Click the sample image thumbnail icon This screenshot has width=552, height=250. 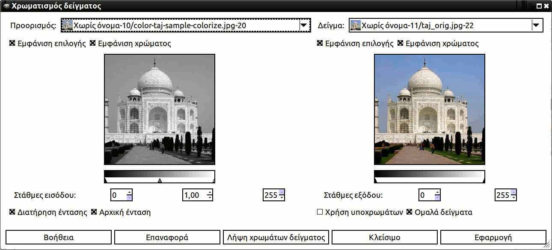tap(355, 25)
